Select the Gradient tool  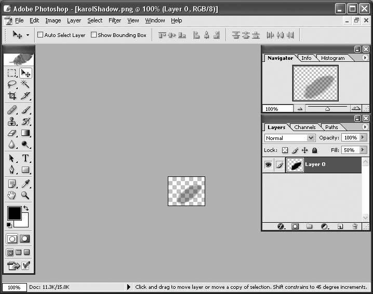pos(25,133)
